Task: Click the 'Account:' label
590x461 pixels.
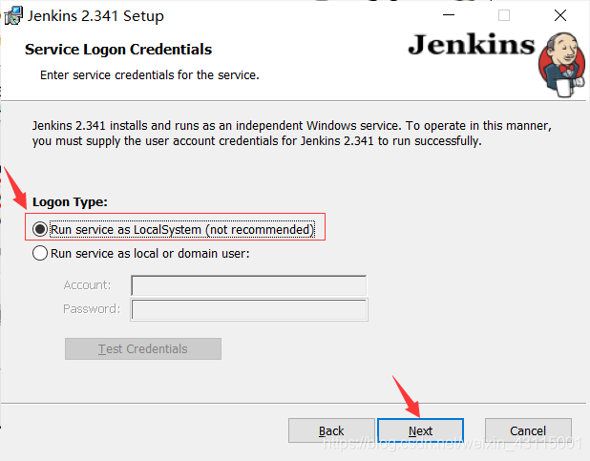Action: tap(87, 285)
